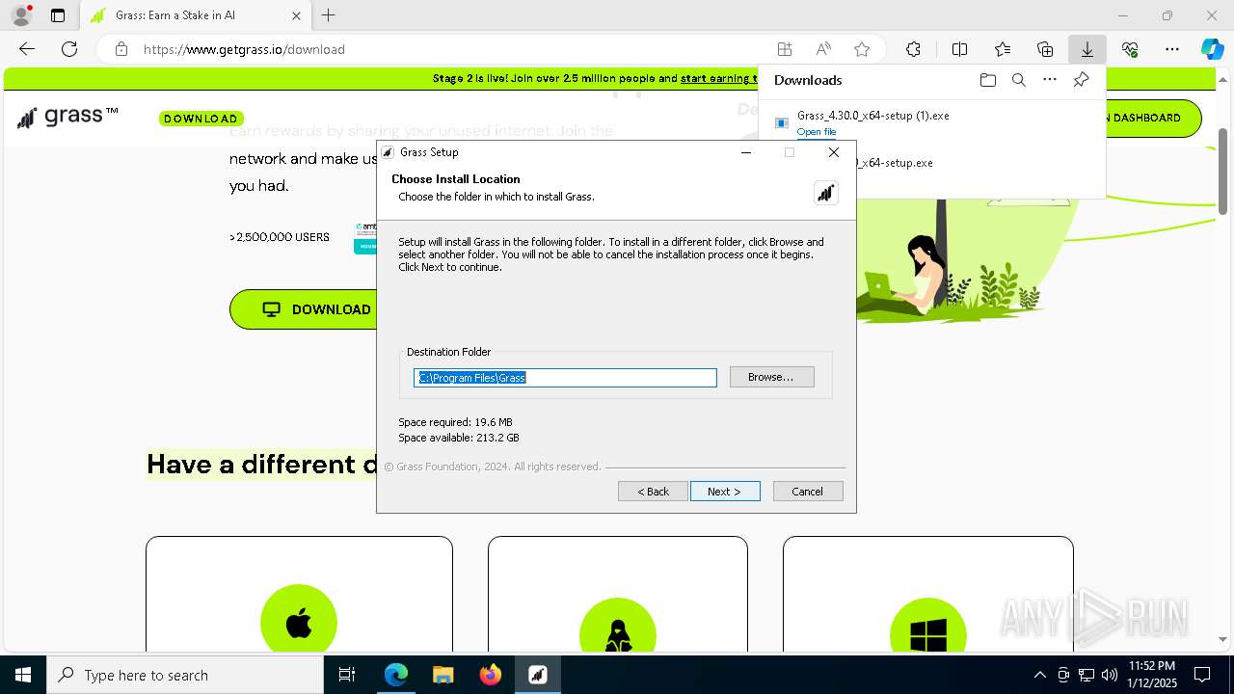Open the apps available icon in address bar
Image resolution: width=1234 pixels, height=694 pixels.
tap(785, 49)
